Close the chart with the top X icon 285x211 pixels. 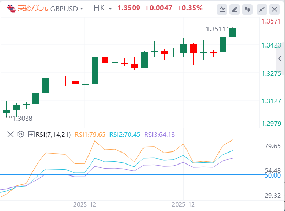275,9
